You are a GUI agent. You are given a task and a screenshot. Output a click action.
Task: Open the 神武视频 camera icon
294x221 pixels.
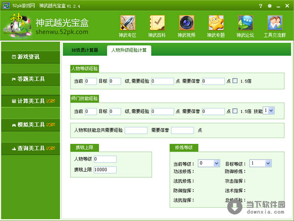pos(187,23)
